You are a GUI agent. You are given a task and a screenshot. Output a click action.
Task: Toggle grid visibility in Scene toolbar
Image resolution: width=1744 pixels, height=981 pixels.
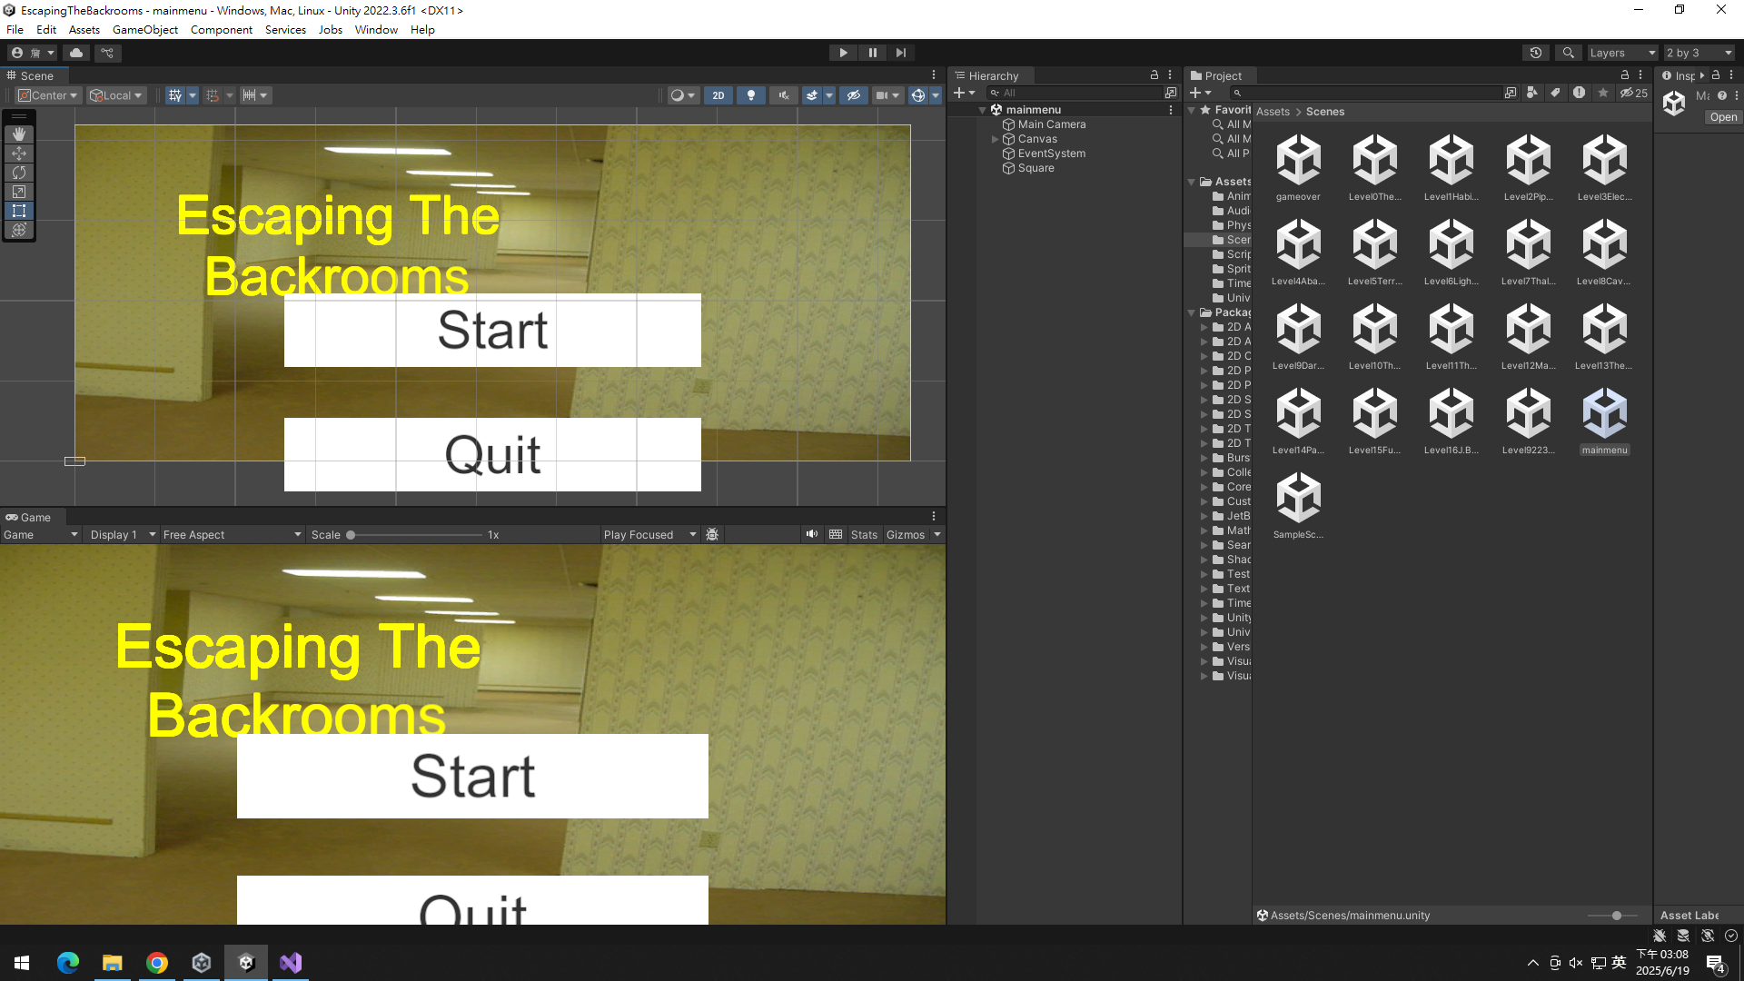point(175,95)
